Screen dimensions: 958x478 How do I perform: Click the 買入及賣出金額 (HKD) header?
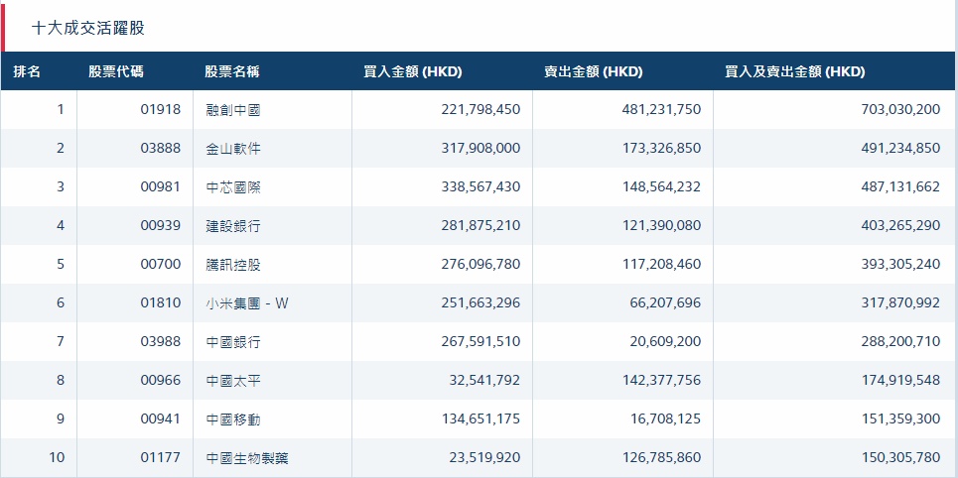tap(795, 72)
